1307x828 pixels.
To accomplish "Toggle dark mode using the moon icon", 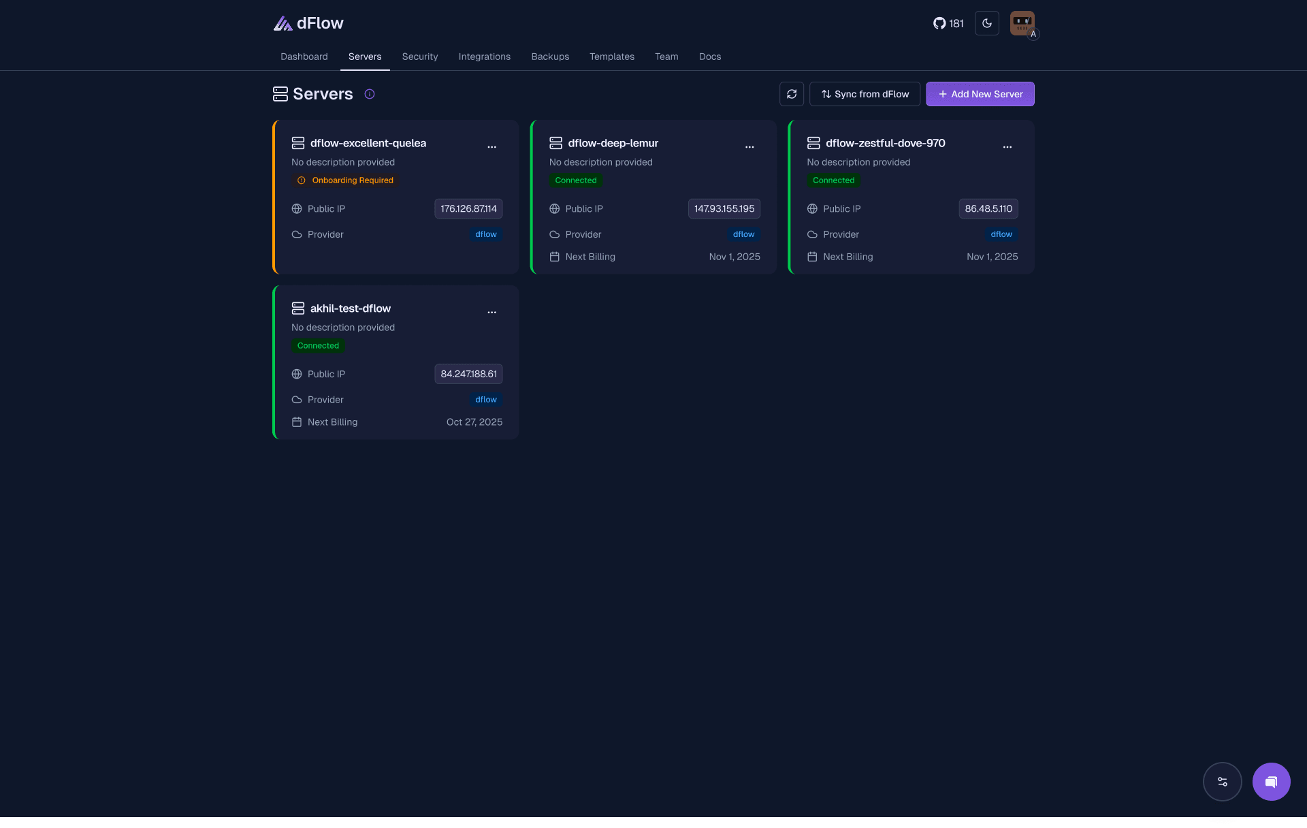I will click(x=987, y=23).
